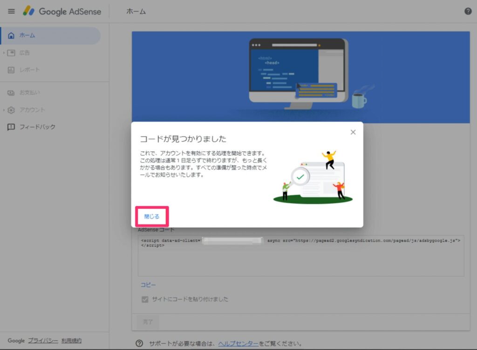This screenshot has height=350, width=477.
Task: Click the 広告 ads icon
Action: point(11,53)
